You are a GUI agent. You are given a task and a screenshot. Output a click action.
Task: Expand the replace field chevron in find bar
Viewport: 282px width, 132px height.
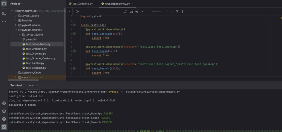click(x=69, y=12)
